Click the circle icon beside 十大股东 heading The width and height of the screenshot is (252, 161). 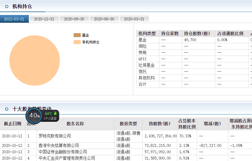click(x=7, y=109)
